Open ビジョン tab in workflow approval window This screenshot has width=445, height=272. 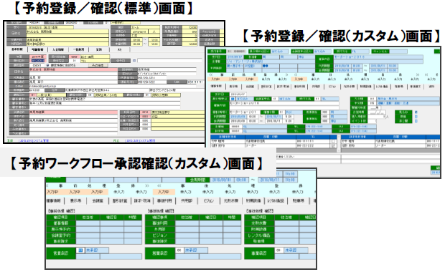pos(209,200)
